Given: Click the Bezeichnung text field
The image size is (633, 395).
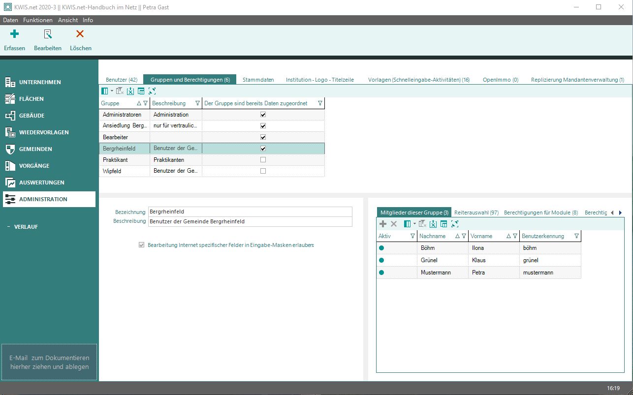Looking at the screenshot, I should pos(250,212).
